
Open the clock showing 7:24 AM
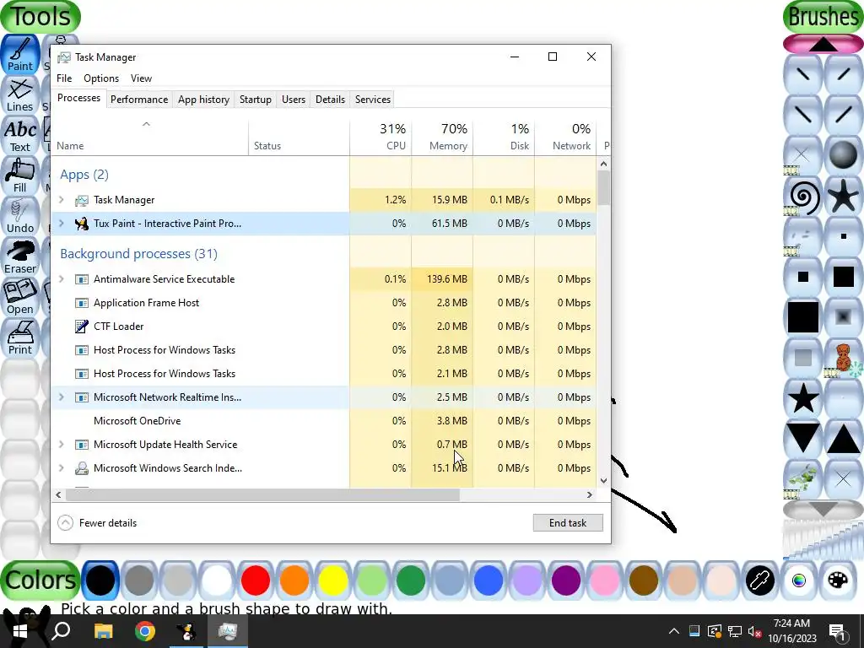click(791, 631)
